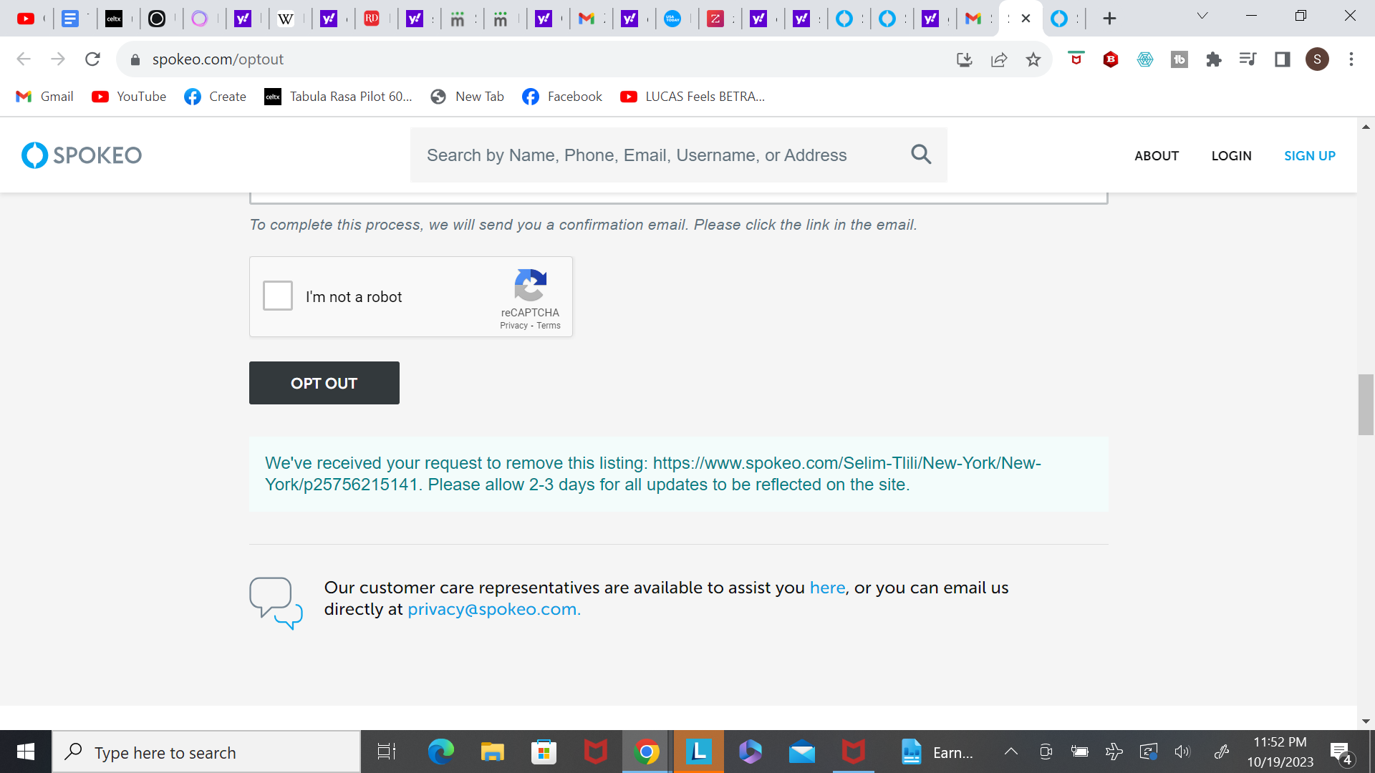Check the I'm not a robot checkbox
Screen dimensions: 1375x773
click(x=278, y=296)
